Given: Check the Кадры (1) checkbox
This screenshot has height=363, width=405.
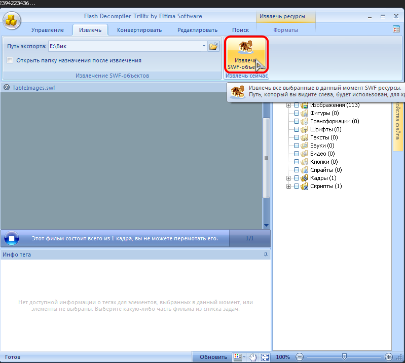Looking at the screenshot, I should point(297,178).
